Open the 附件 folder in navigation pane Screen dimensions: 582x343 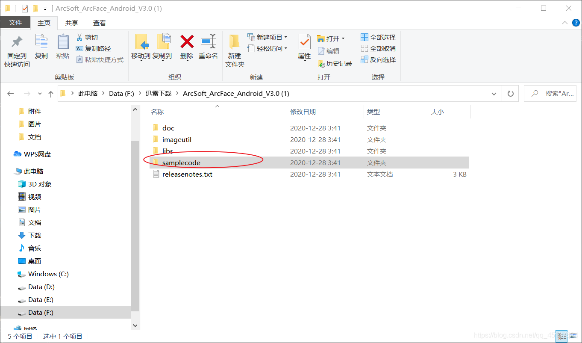tap(29, 111)
